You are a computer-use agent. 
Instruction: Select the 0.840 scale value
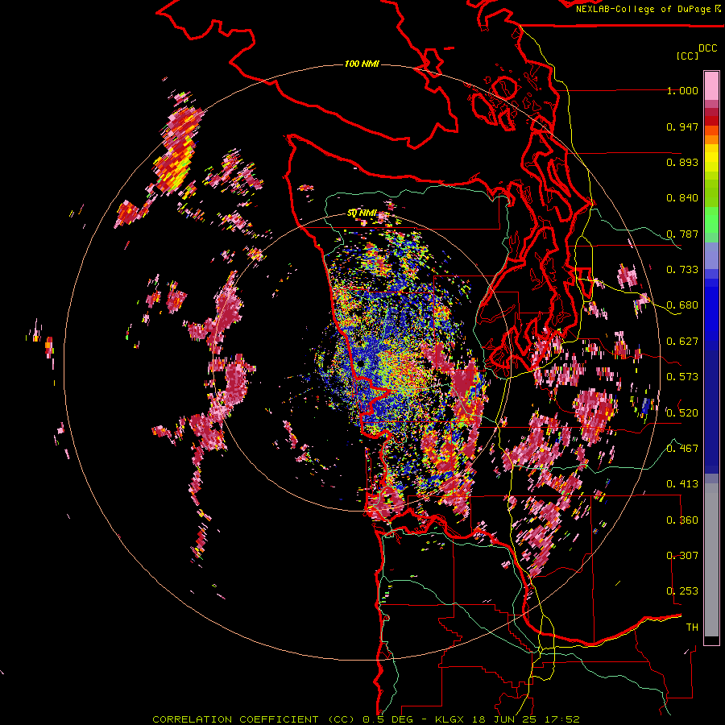(682, 198)
